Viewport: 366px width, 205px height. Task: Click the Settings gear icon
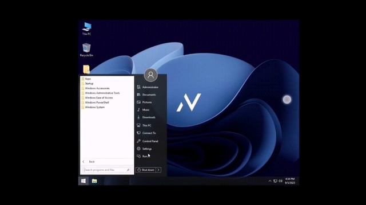click(x=138, y=149)
